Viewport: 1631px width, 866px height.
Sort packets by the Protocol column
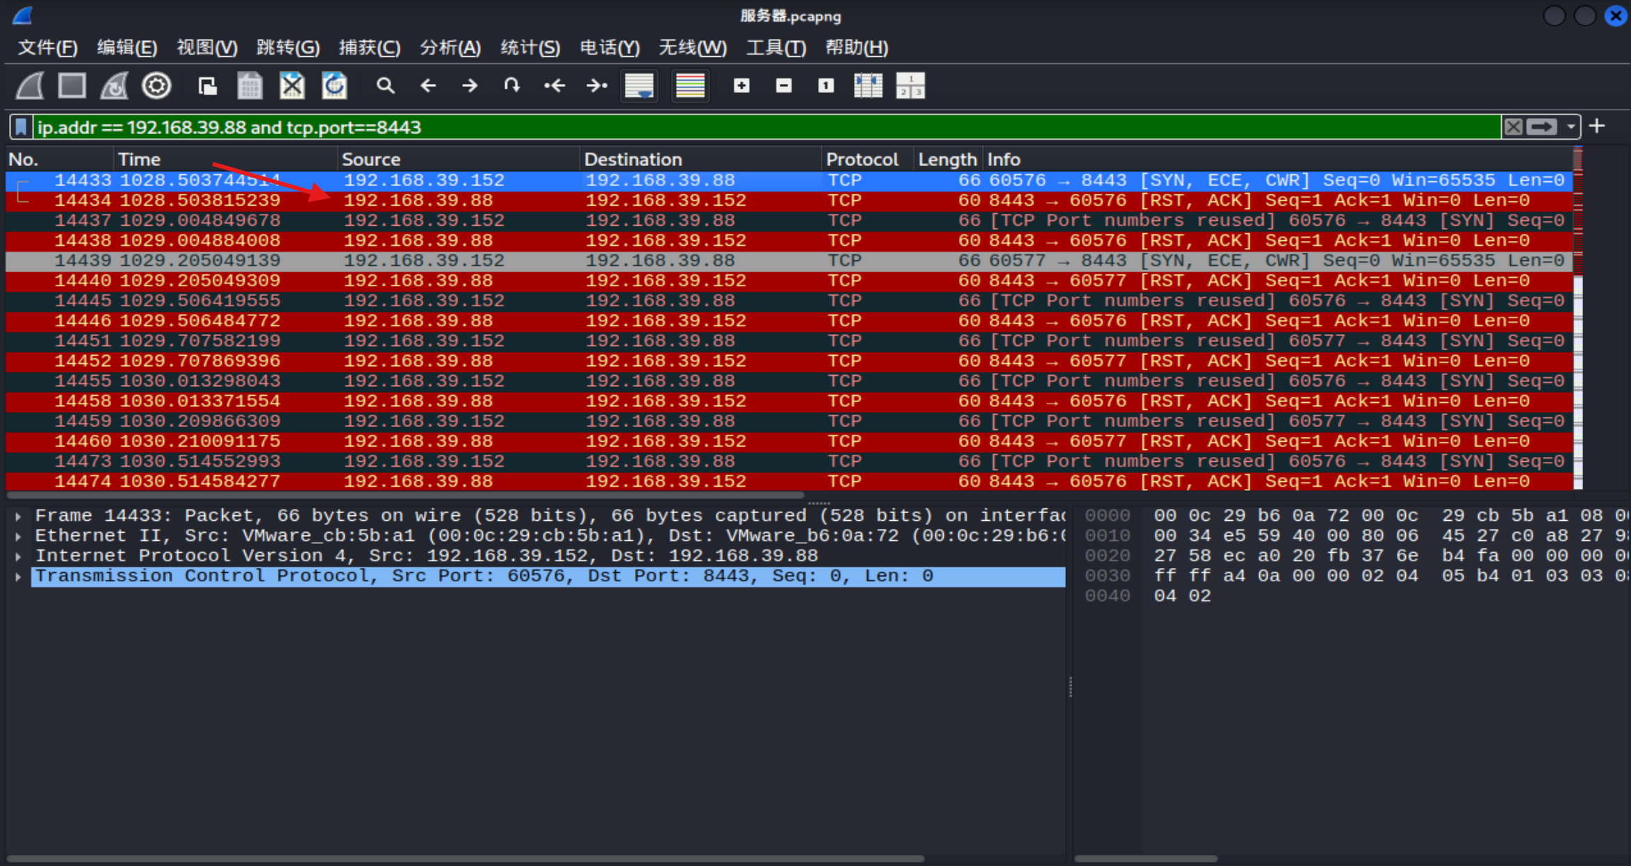[x=867, y=160]
